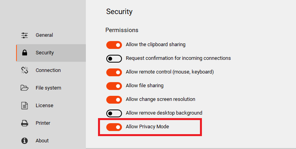Screen dimensions: 296x149
Task: Click the About info circle icon
Action: [x=25, y=141]
